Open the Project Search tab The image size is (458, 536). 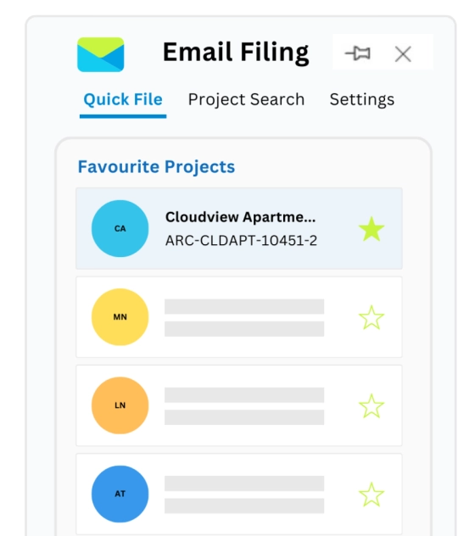point(246,100)
